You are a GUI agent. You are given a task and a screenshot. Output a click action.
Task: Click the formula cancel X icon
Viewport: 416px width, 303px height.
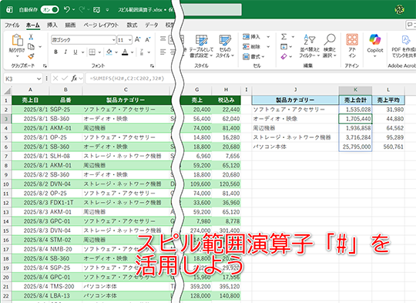(55, 79)
